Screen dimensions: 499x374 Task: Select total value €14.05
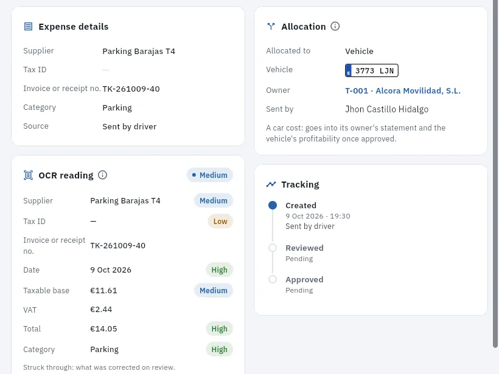[x=103, y=329]
